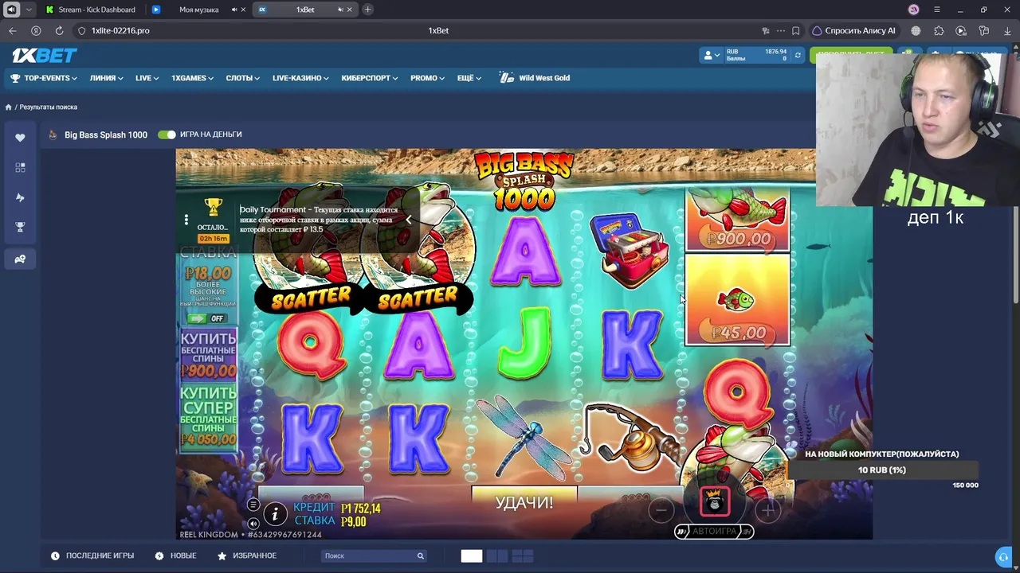This screenshot has width=1020, height=573.
Task: Click the address bar URL 1xlite-02216.pro
Action: tap(120, 30)
